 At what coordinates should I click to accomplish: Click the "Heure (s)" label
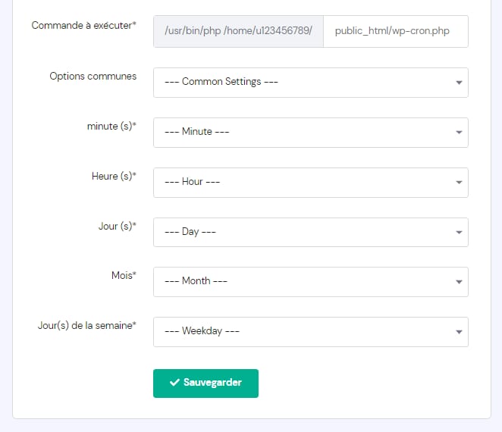click(x=114, y=177)
